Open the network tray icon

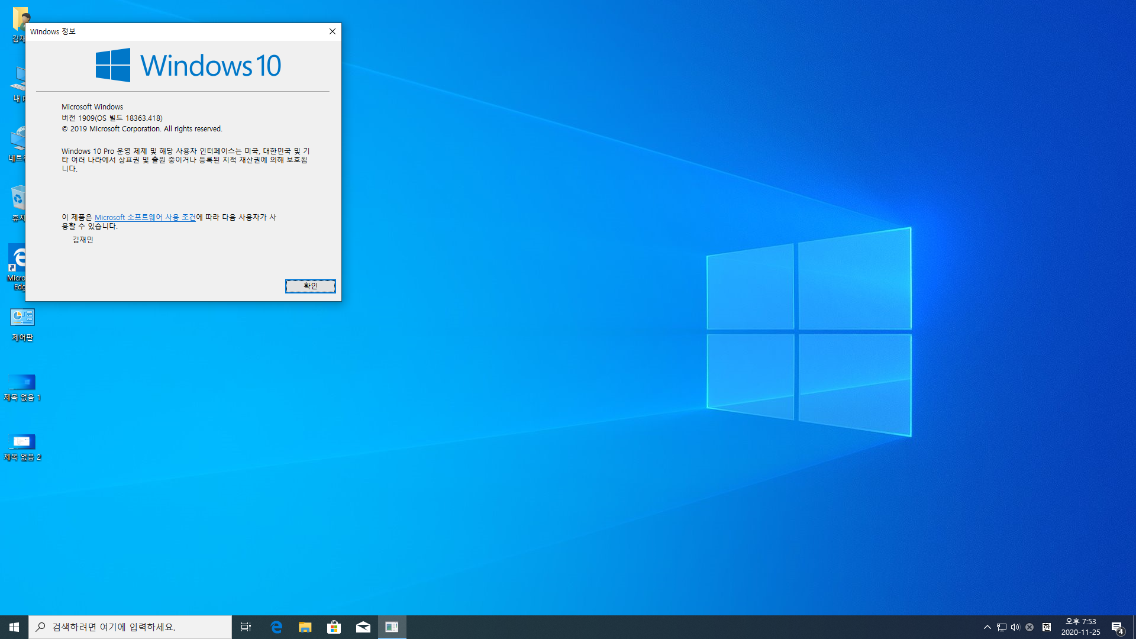click(1001, 627)
